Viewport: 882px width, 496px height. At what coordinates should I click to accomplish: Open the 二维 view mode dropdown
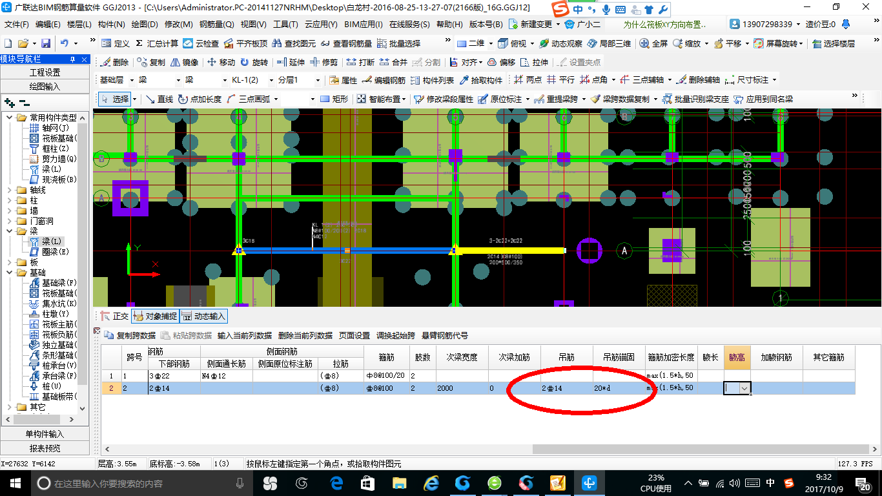[x=491, y=43]
